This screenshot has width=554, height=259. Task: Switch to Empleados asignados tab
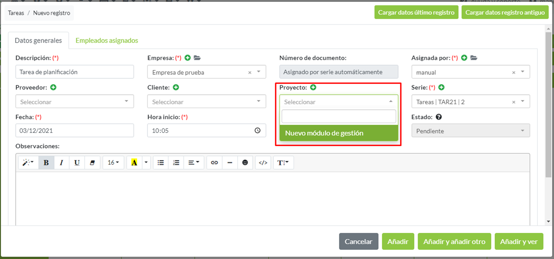(x=107, y=40)
